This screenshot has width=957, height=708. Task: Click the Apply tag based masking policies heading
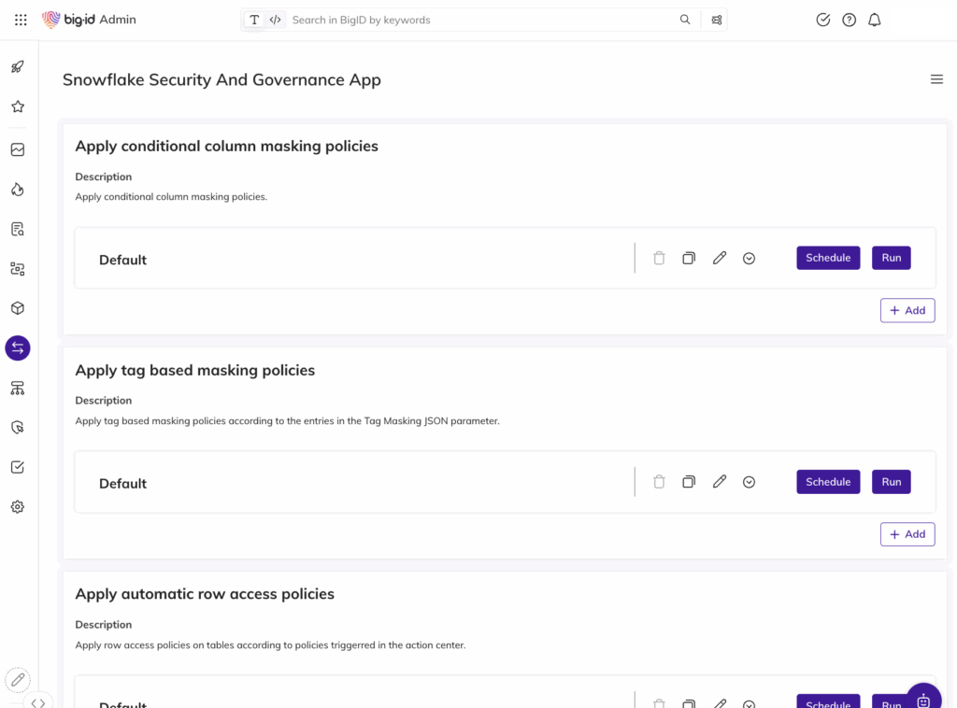point(194,370)
